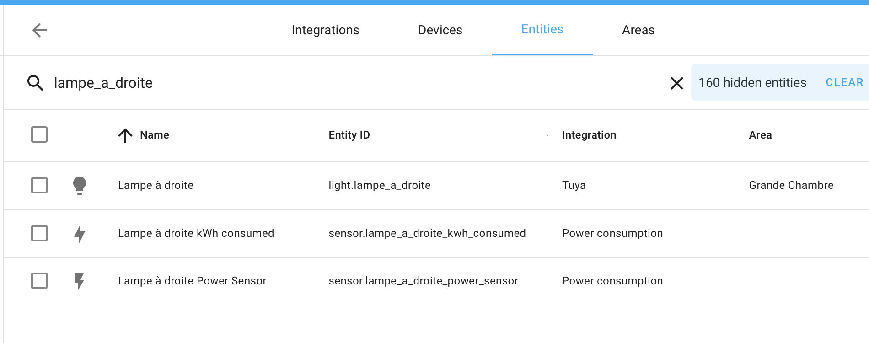Check the kWh consumed entity checkbox

pos(39,233)
